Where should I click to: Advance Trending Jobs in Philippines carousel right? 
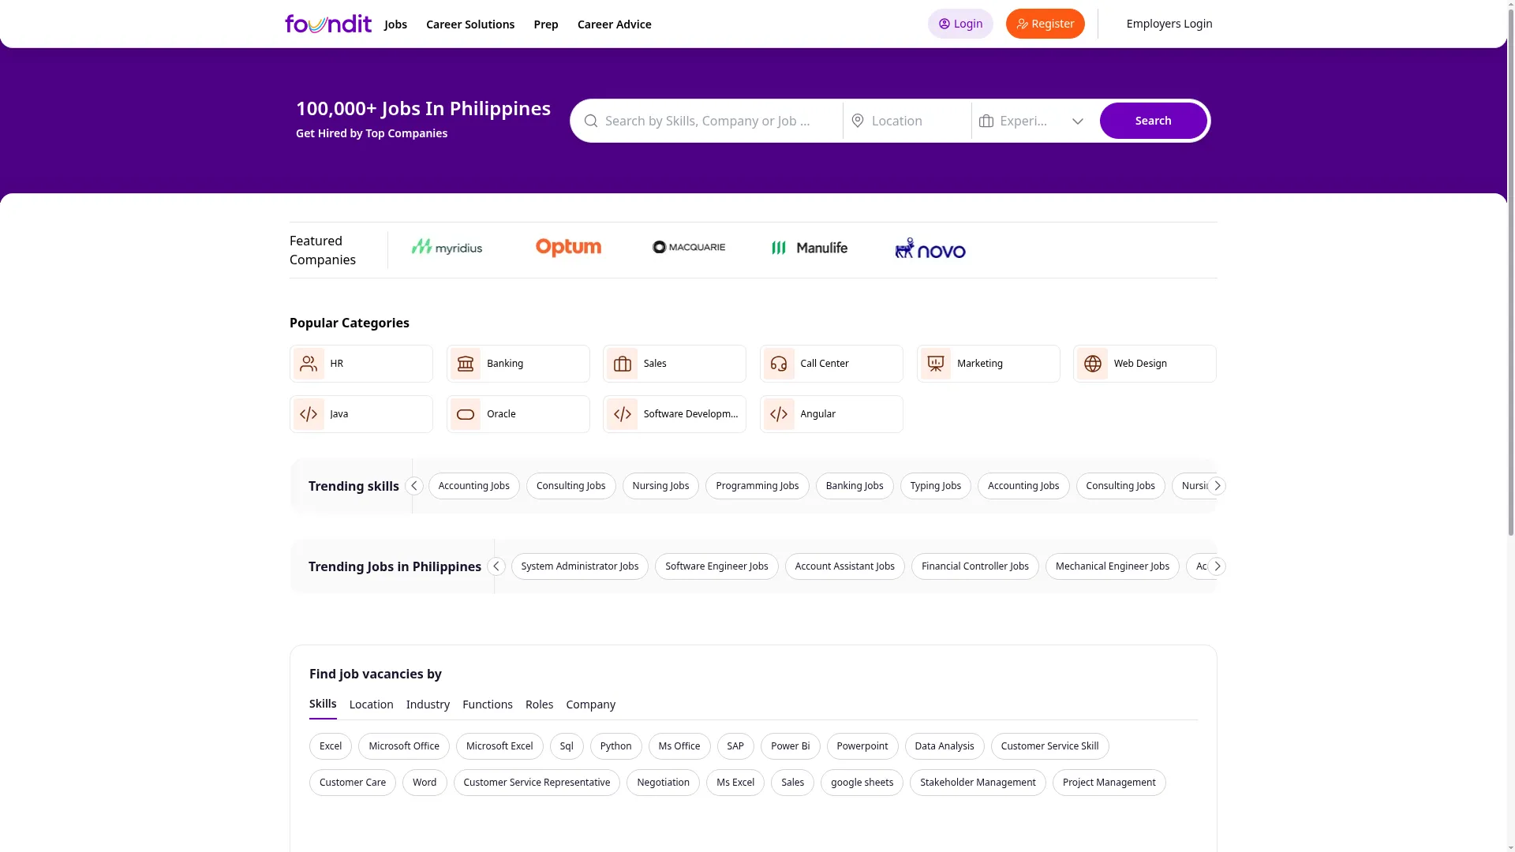1218,566
